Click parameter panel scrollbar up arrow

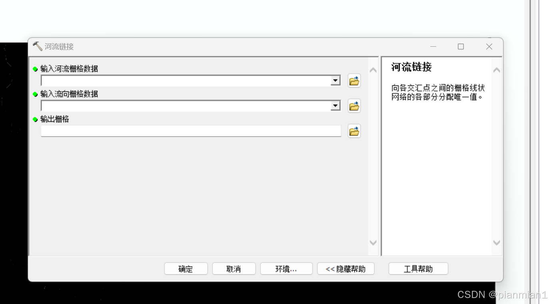point(373,70)
